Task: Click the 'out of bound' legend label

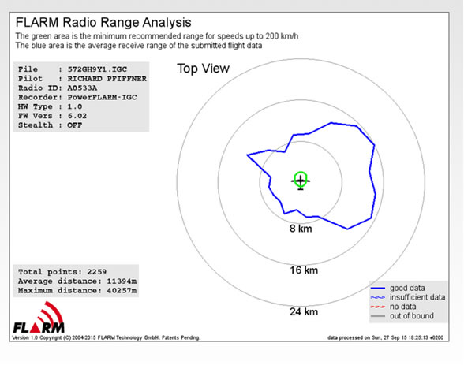Action: click(412, 316)
